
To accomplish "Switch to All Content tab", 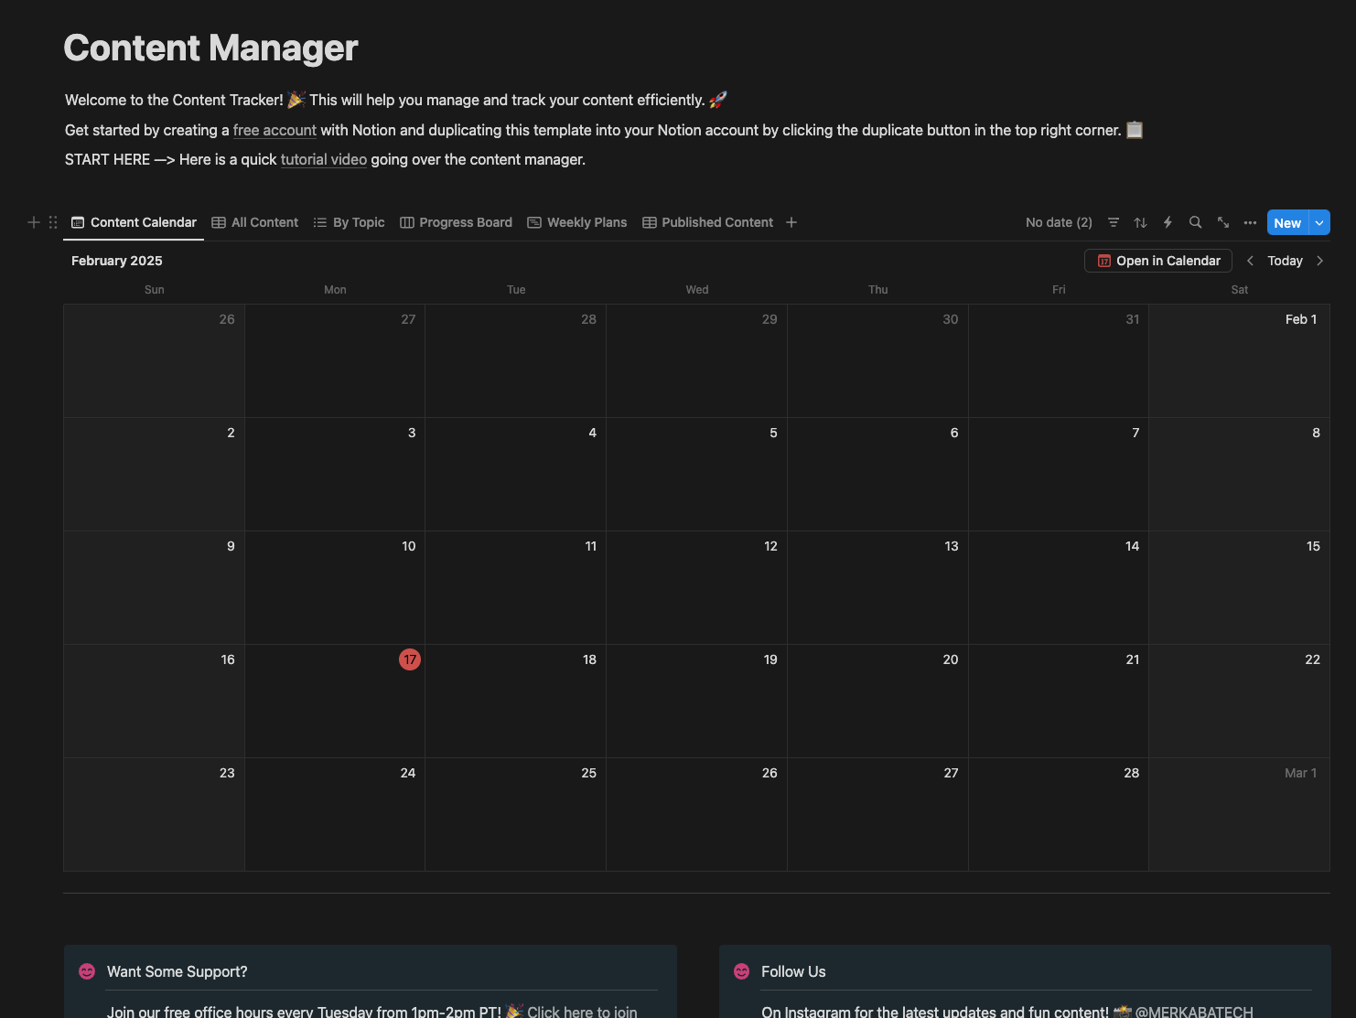I will coord(255,222).
